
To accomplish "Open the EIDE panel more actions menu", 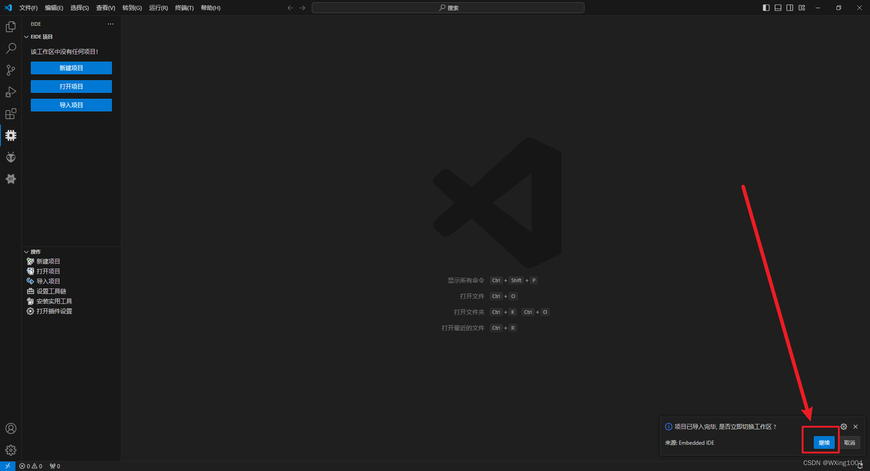I will pyautogui.click(x=110, y=24).
